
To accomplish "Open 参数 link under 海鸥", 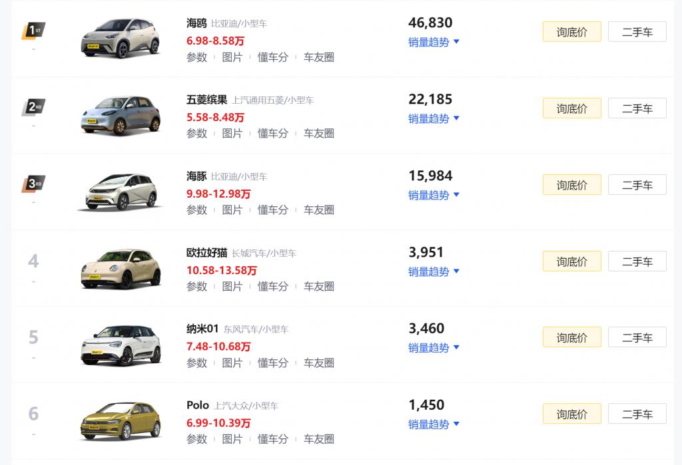I will tap(196, 57).
